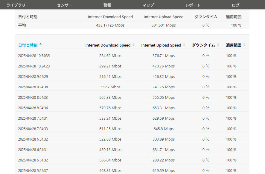This screenshot has width=265, height=174.
Task: Select the レポート menu item
Action: pyautogui.click(x=193, y=5)
